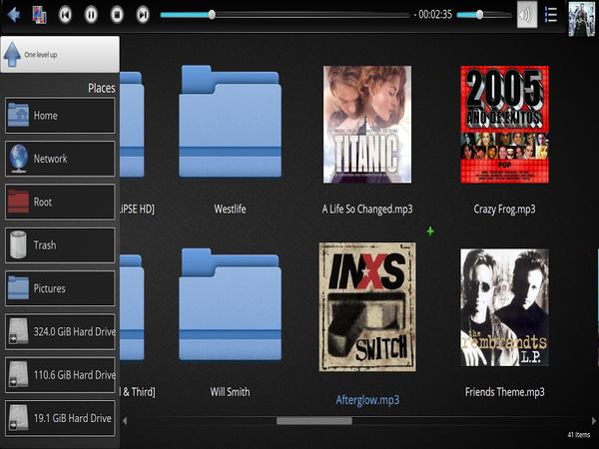This screenshot has width=599, height=449.
Task: Open the Trash place
Action: [x=60, y=245]
